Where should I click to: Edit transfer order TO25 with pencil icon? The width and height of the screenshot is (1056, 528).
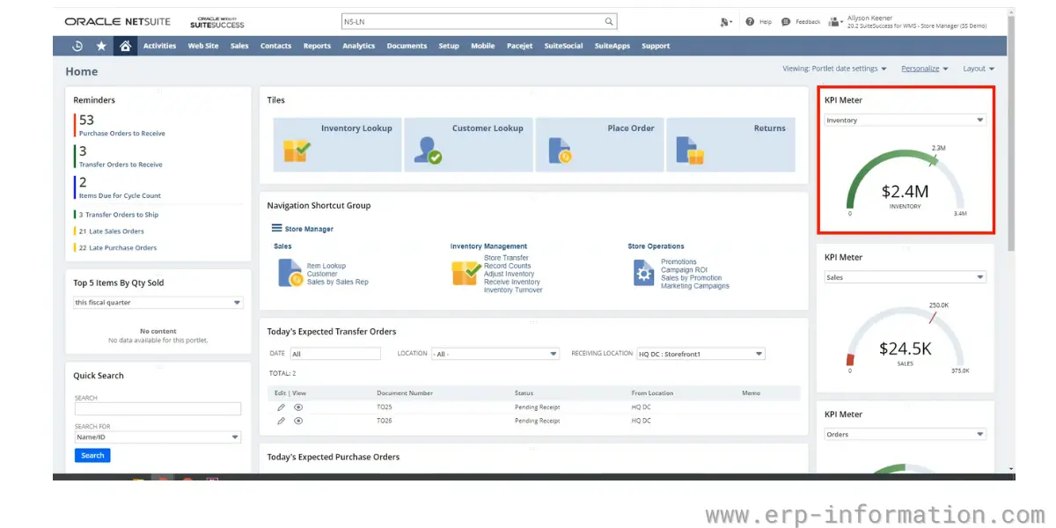281,407
